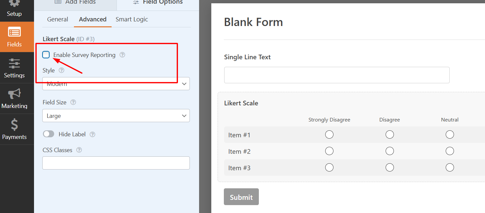
Task: Open the Style dropdown
Action: click(x=116, y=84)
